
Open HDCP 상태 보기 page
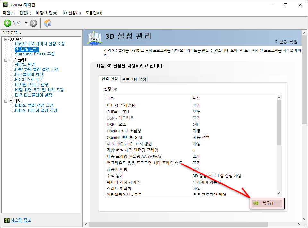pyautogui.click(x=29, y=80)
